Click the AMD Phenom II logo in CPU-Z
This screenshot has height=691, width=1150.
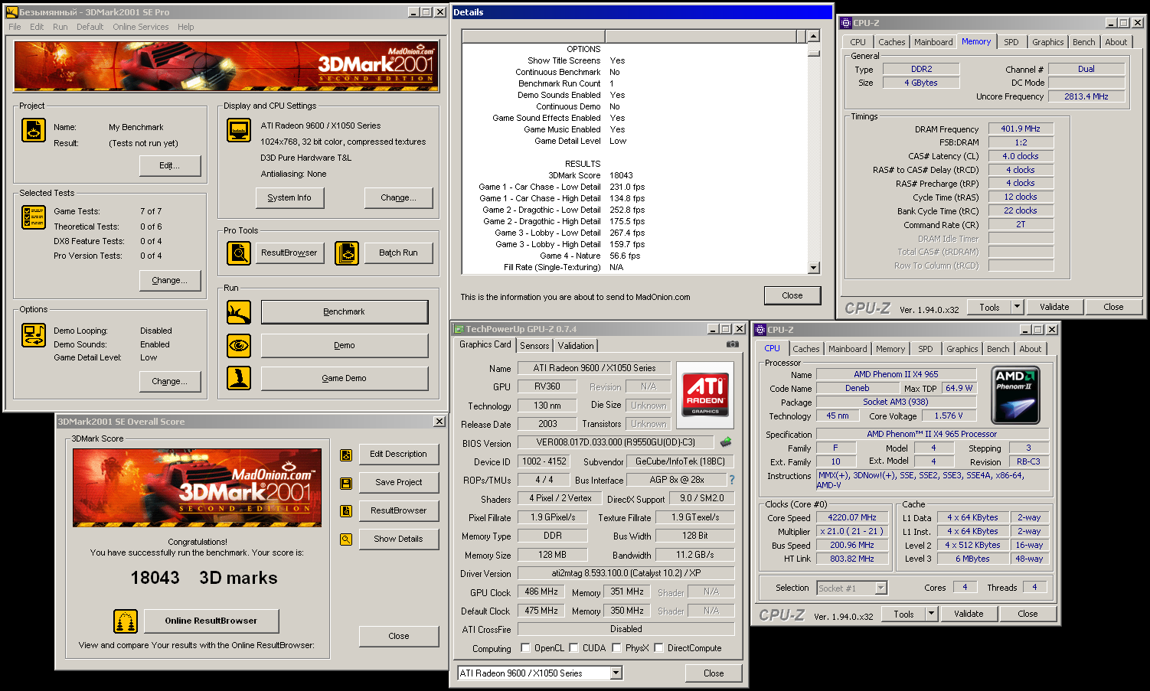pos(1015,396)
